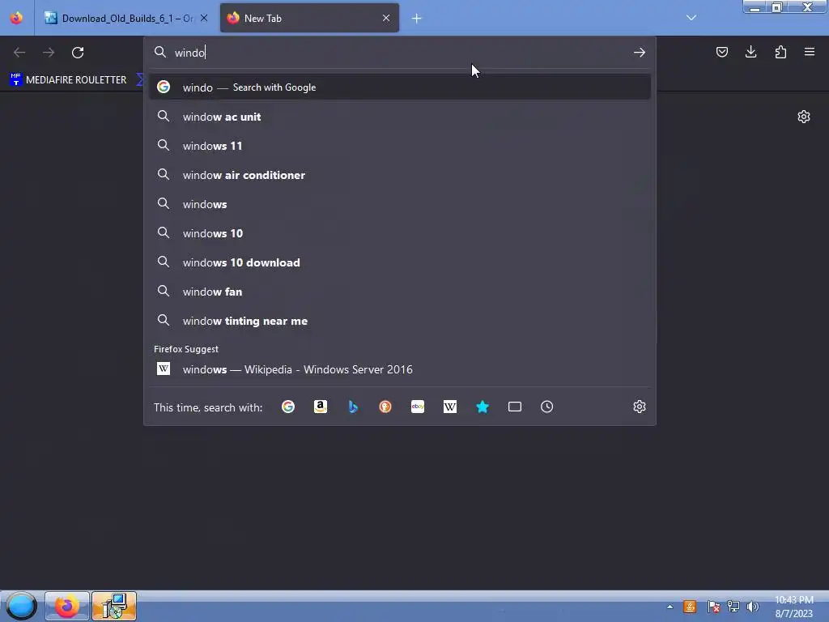829x622 pixels.
Task: Open the Firefox application menu
Action: tap(810, 52)
